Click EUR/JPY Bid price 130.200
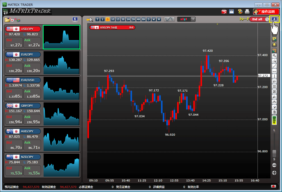 coord(14,68)
